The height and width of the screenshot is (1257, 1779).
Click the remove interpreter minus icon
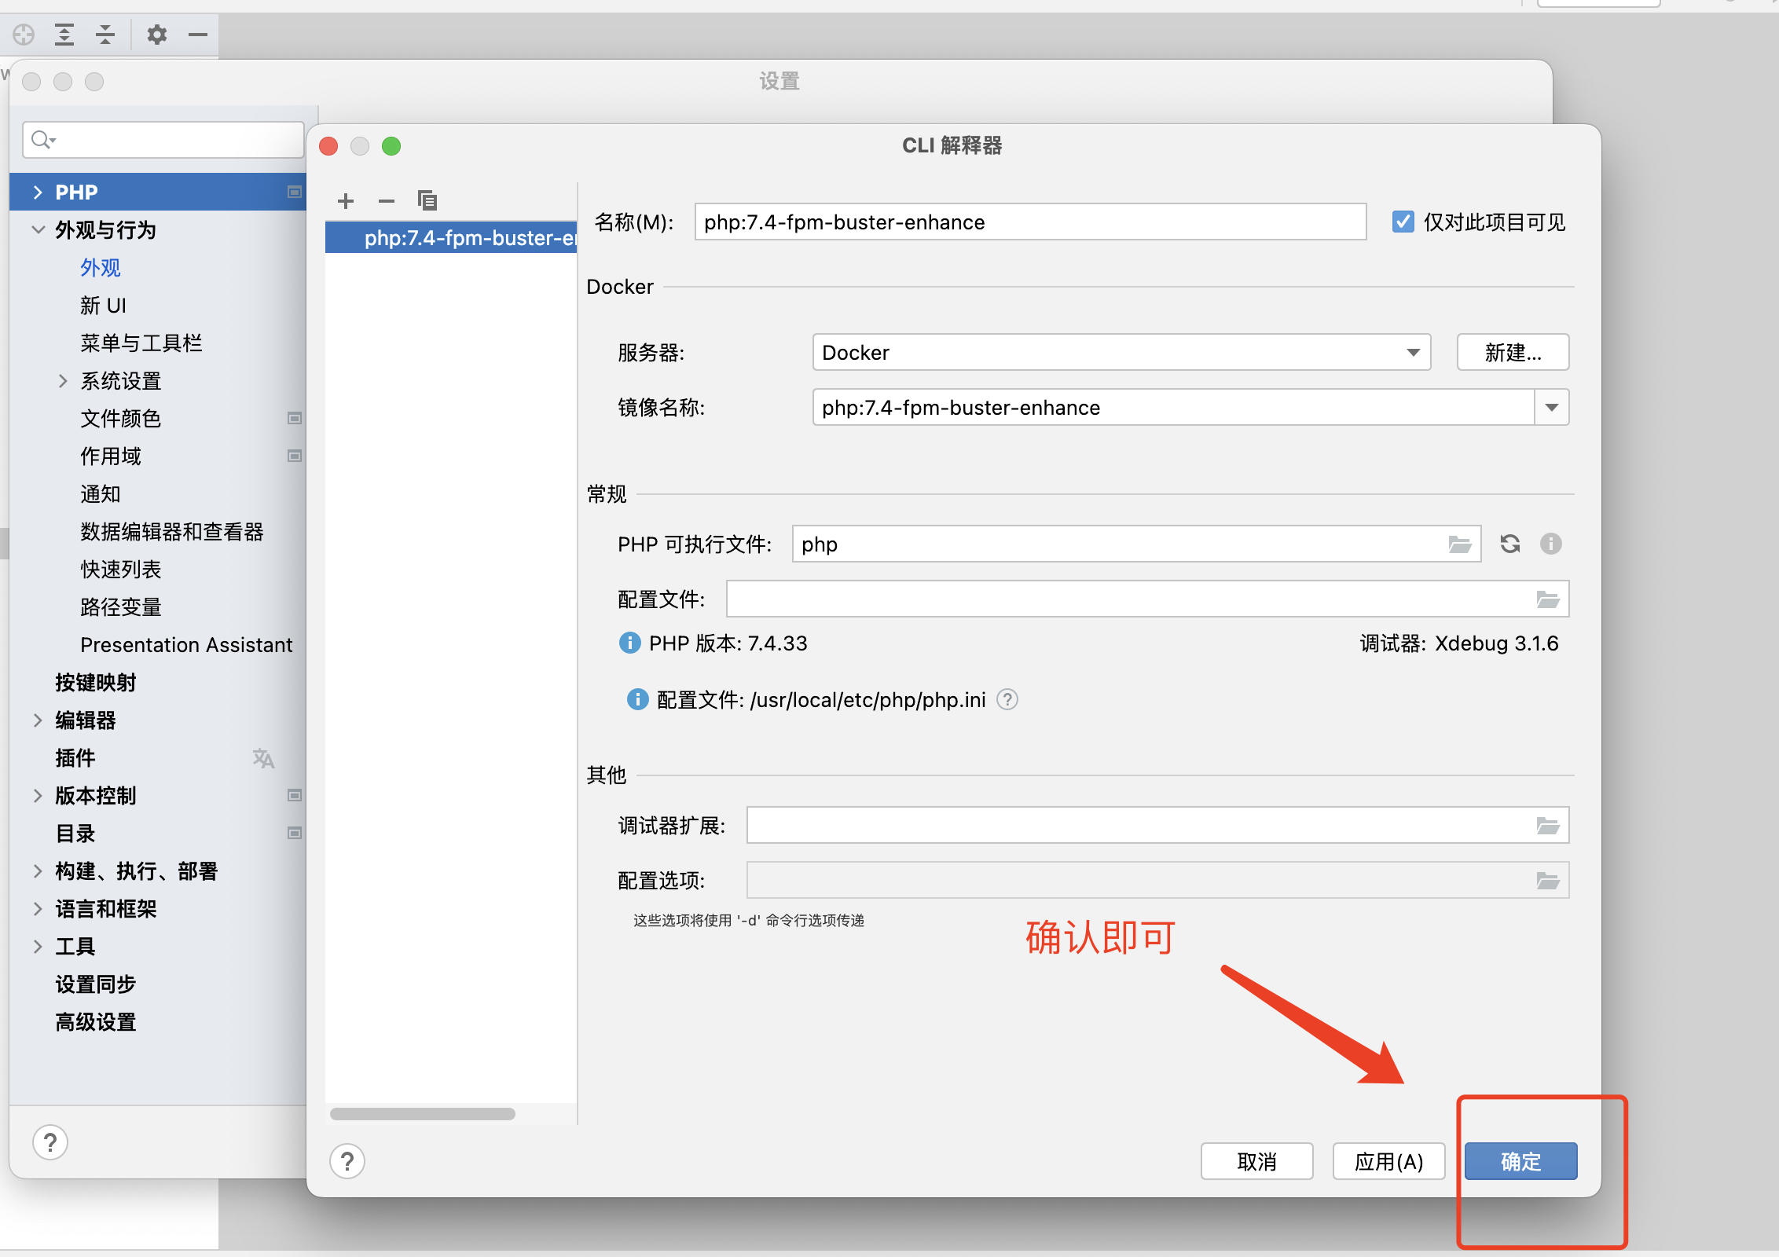(x=386, y=201)
